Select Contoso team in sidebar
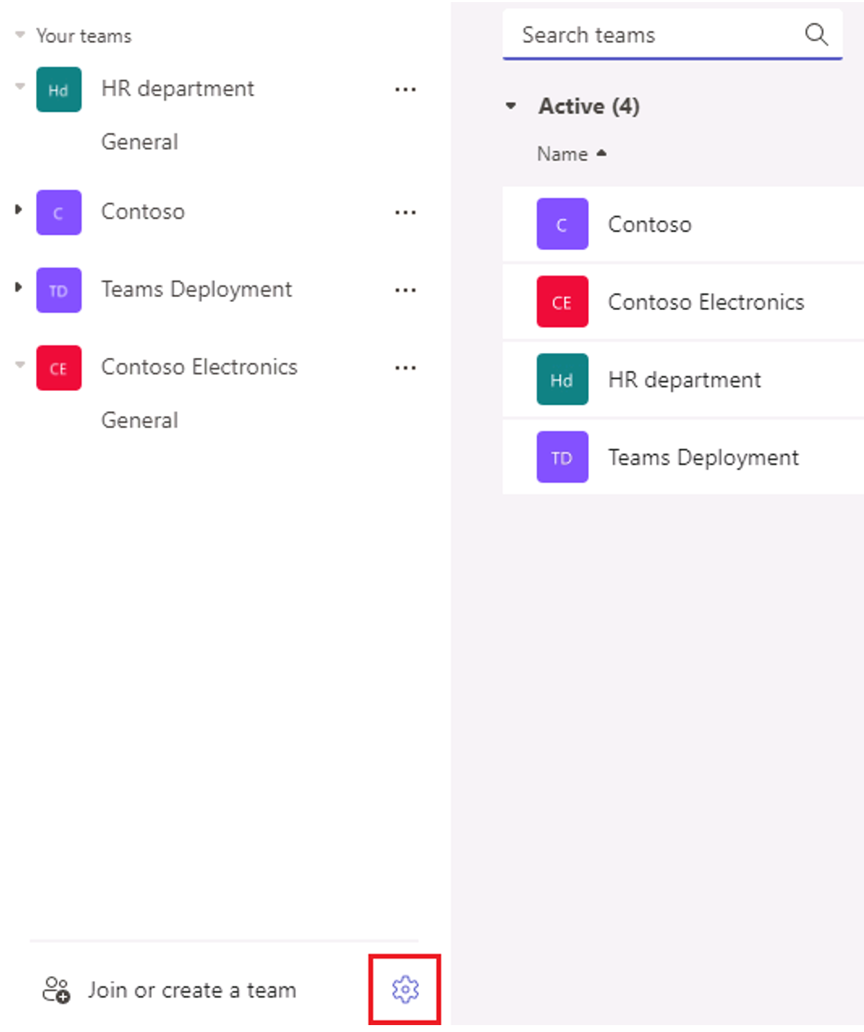864x1032 pixels. pos(143,211)
